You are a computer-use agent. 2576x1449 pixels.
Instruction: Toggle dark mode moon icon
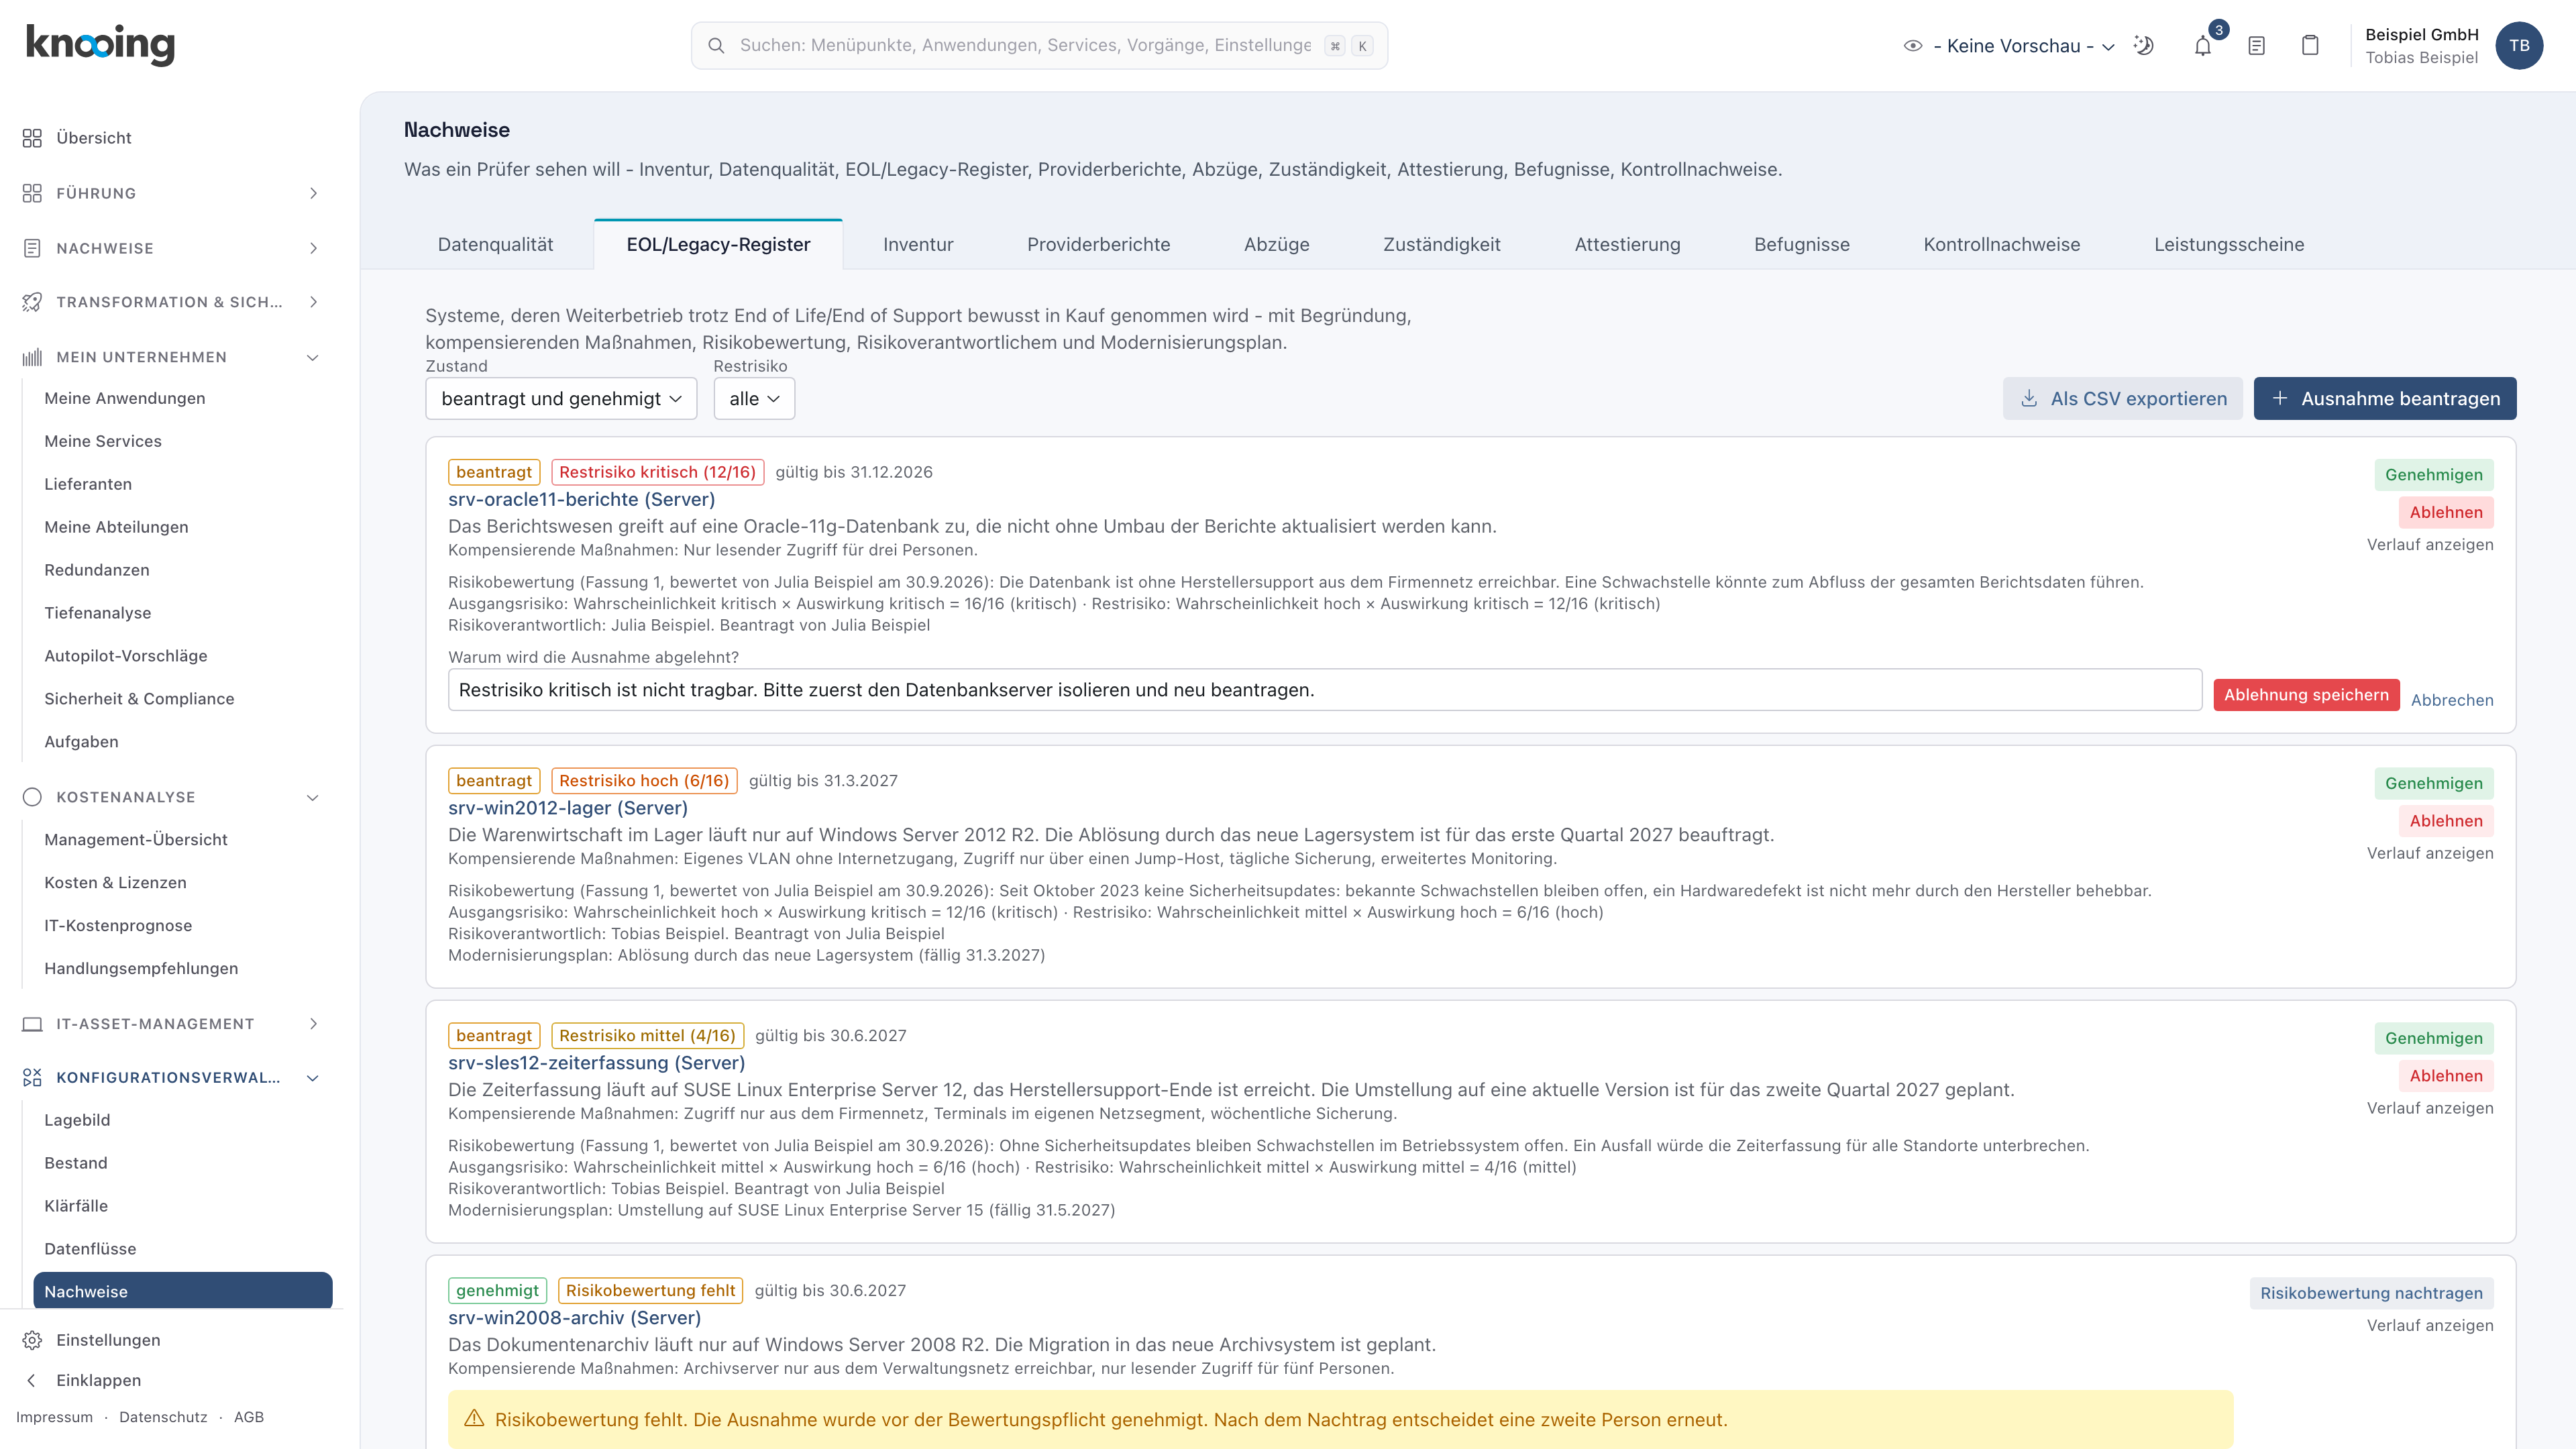point(2143,46)
